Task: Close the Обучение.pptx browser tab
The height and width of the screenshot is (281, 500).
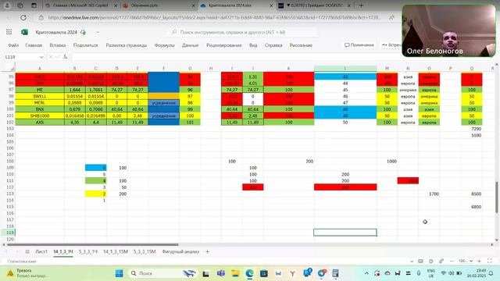Action: click(193, 5)
